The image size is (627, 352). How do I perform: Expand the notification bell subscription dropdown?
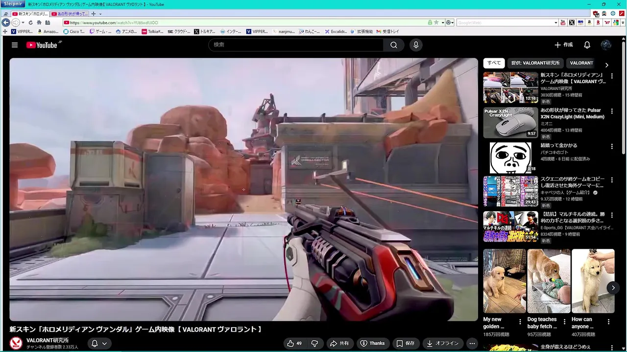[x=104, y=344]
